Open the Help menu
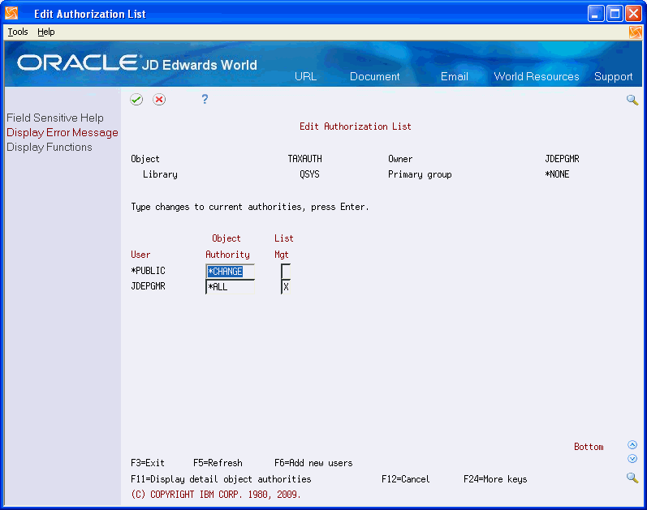Viewport: 647px width, 510px height. 45,32
